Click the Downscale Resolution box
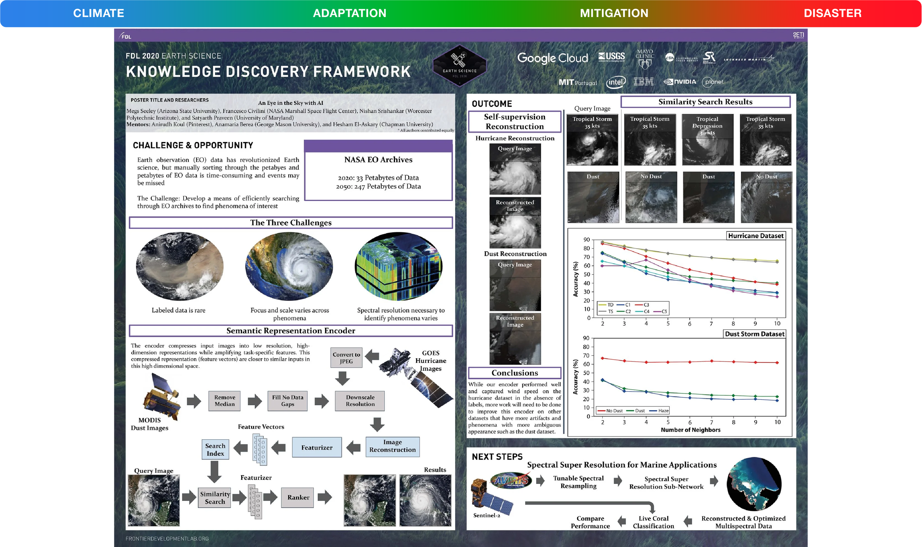Image resolution: width=922 pixels, height=547 pixels. click(x=360, y=401)
